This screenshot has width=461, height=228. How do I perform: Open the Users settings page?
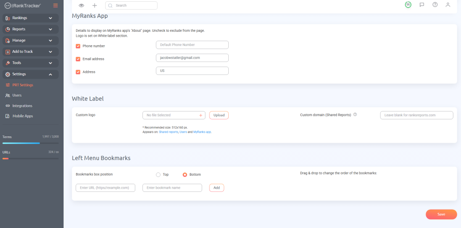[x=17, y=96]
